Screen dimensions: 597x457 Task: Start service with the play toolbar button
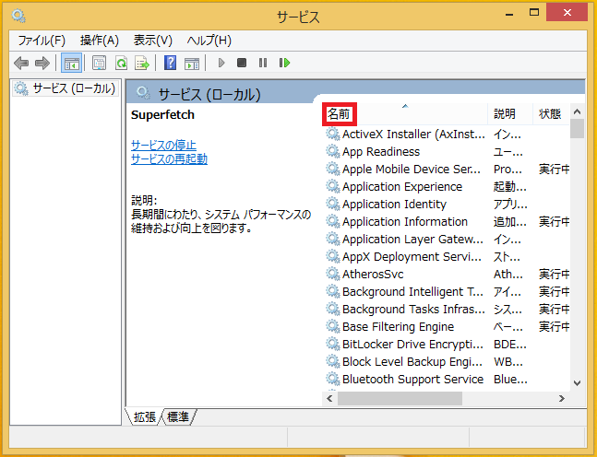pyautogui.click(x=221, y=63)
